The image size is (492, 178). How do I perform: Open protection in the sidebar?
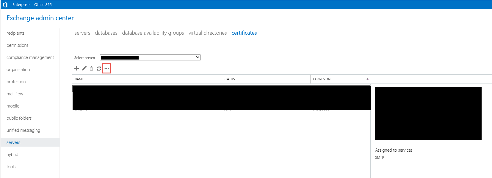(16, 82)
